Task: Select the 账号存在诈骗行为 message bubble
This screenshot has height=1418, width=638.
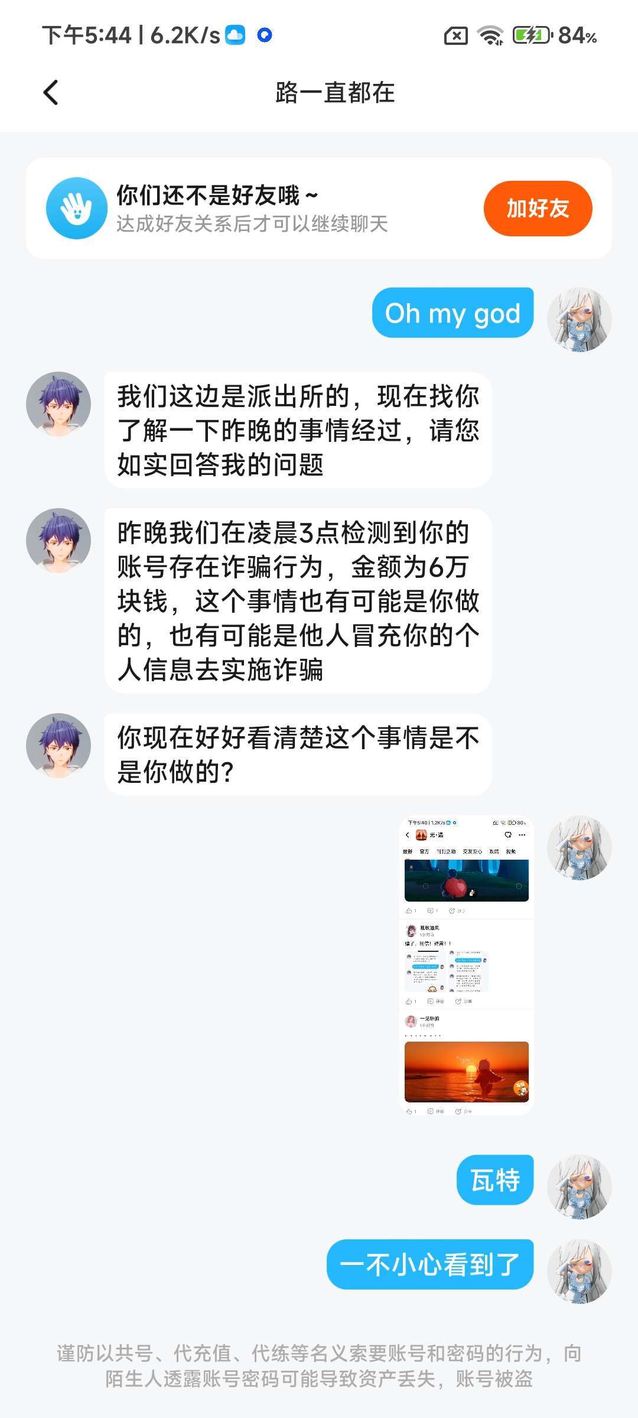Action: (298, 601)
